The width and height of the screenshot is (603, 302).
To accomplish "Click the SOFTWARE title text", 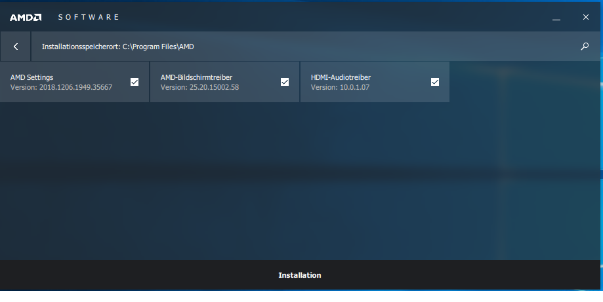I will [89, 17].
